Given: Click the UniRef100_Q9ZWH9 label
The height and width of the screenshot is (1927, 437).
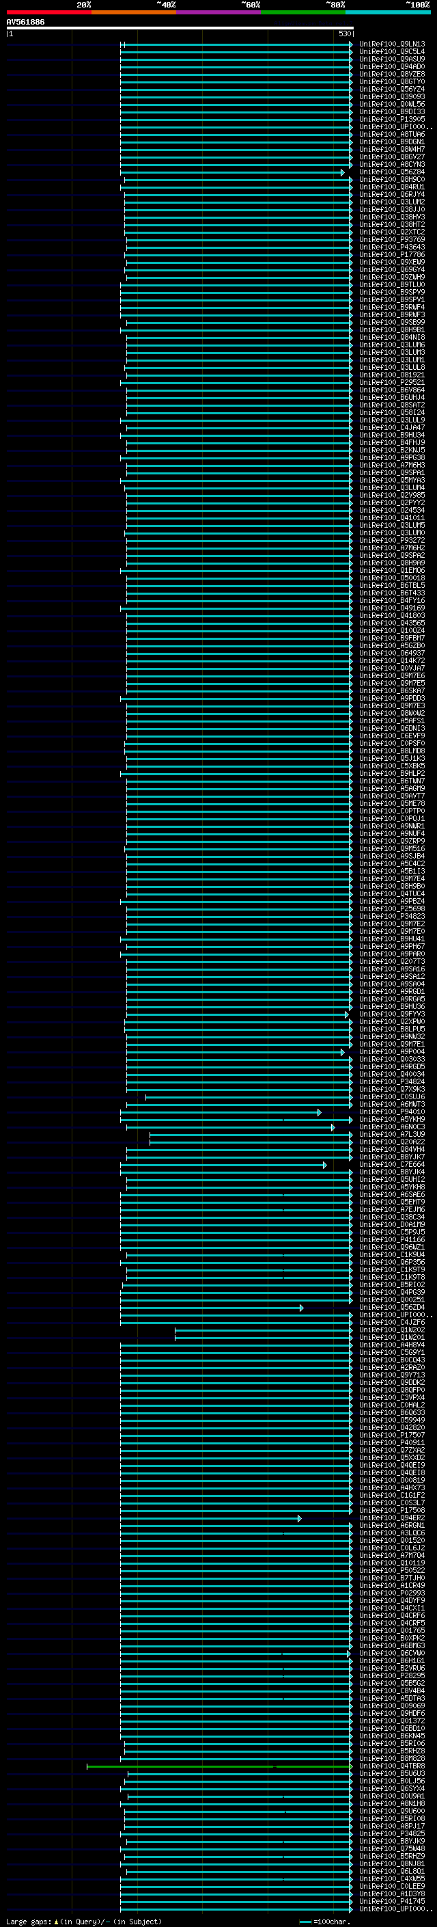Looking at the screenshot, I should [x=392, y=278].
